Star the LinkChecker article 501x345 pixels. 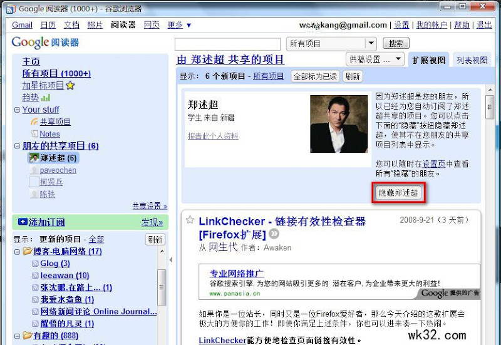[190, 219]
